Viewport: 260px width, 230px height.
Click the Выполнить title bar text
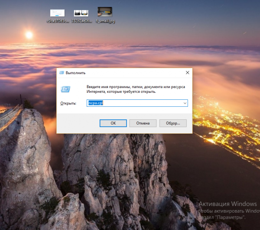pyautogui.click(x=76, y=73)
